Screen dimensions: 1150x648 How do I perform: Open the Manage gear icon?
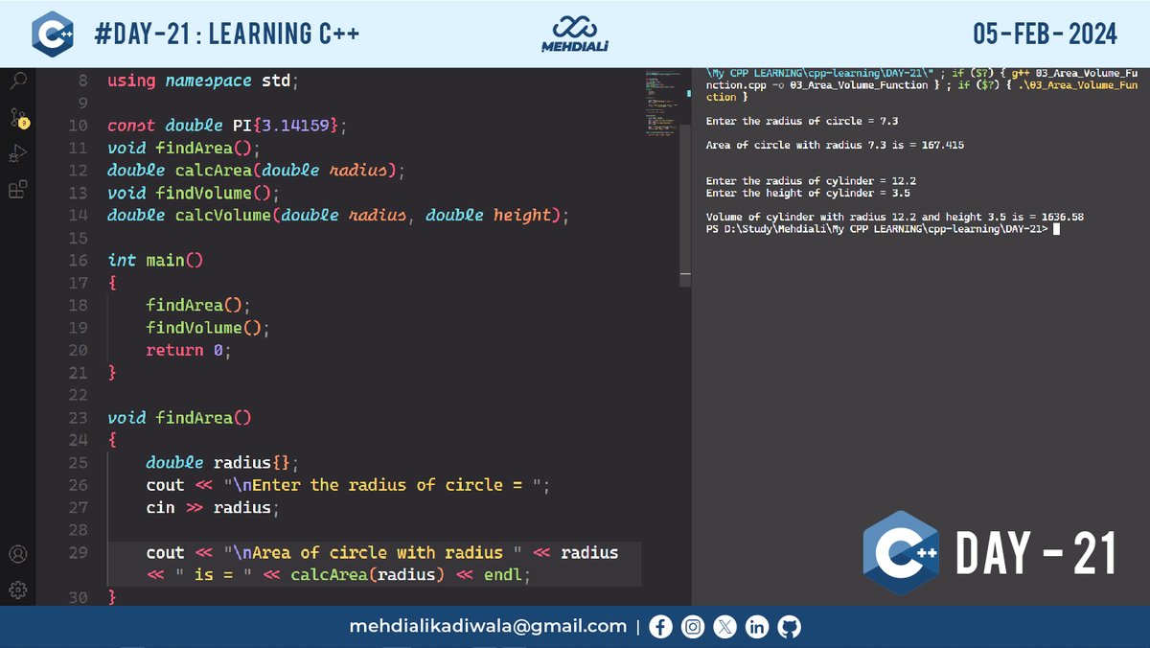coord(17,589)
